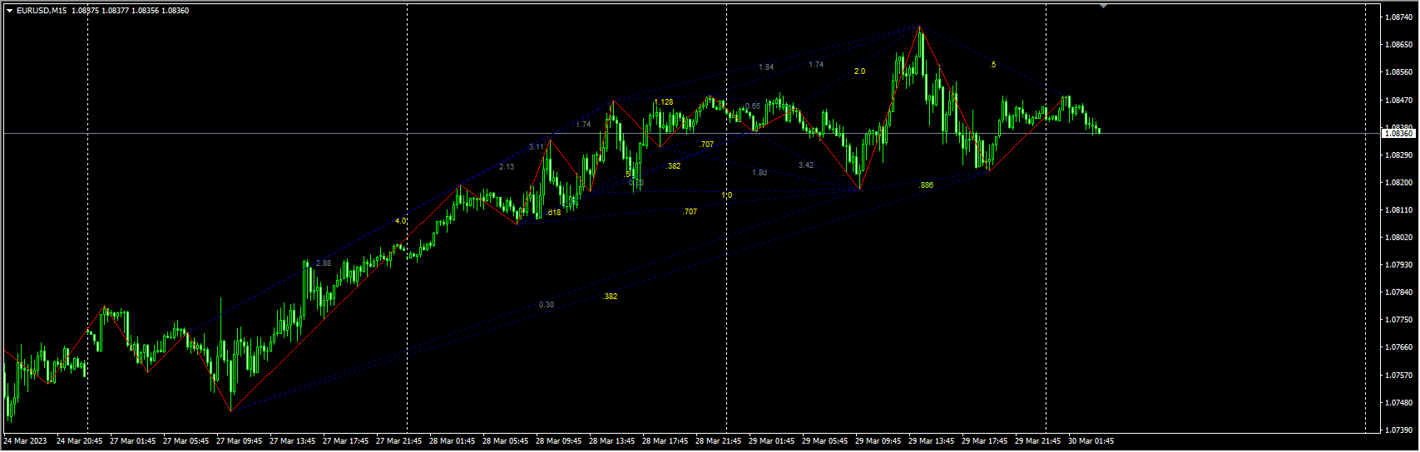Click the 27 Mar 21:45 time label
Screen dimensions: 1420x452
[399, 441]
